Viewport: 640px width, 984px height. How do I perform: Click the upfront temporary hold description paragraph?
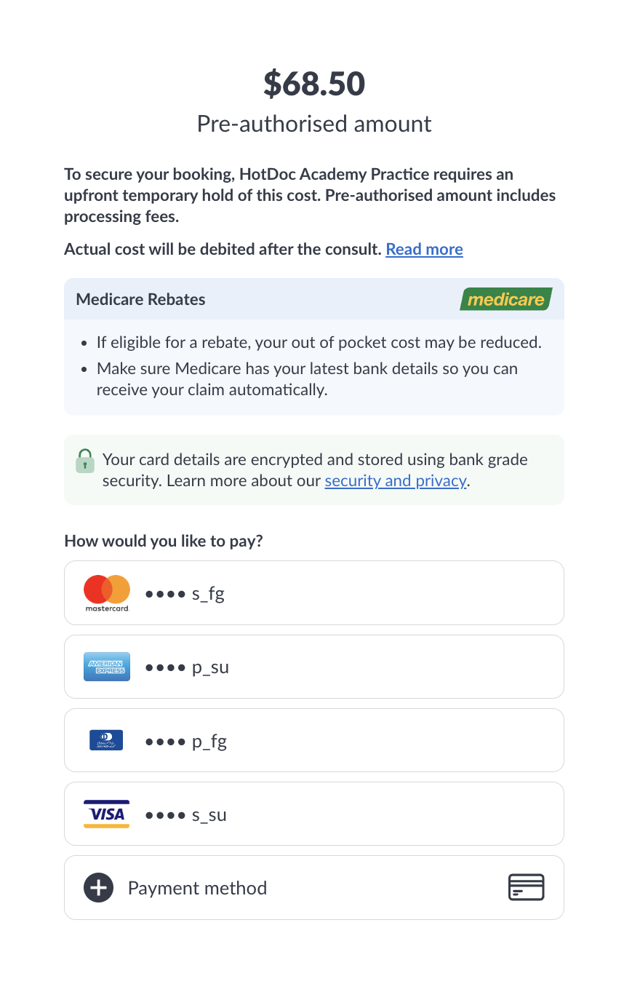tap(310, 196)
